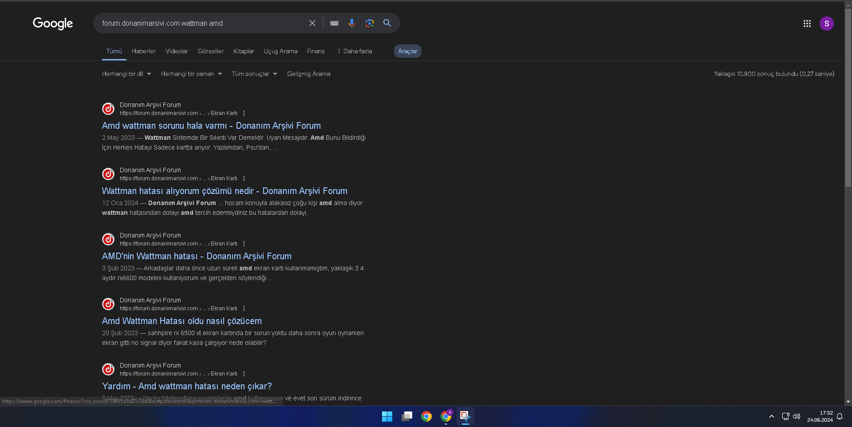
Task: Click the Google logo
Action: pos(53,24)
